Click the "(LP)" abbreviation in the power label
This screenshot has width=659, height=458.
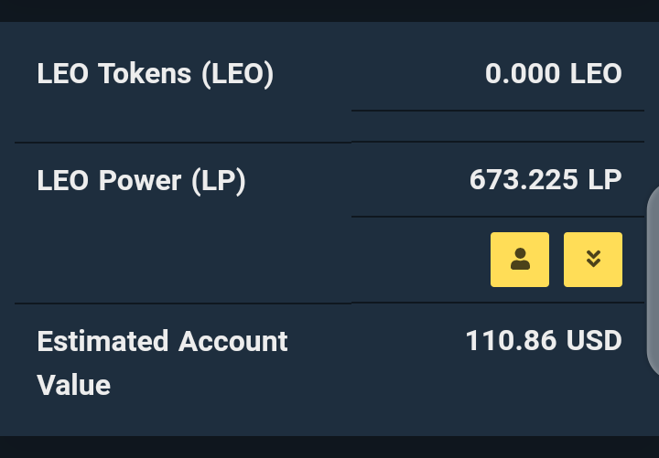[x=219, y=181]
